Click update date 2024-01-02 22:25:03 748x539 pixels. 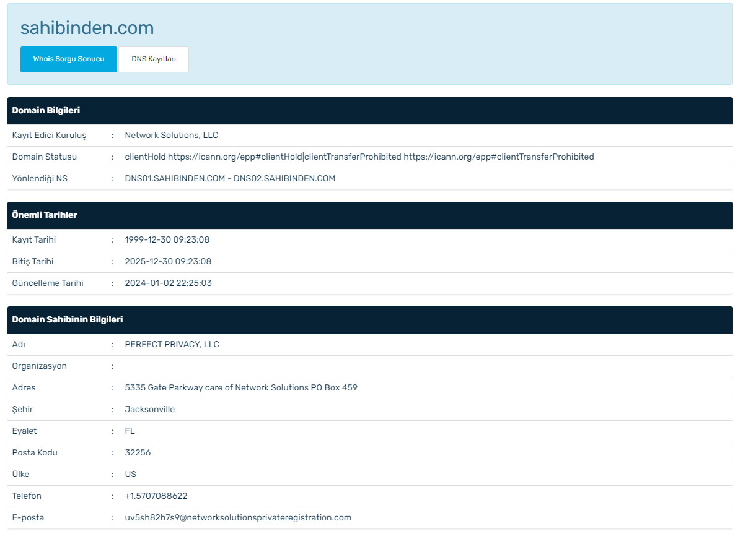coord(169,283)
